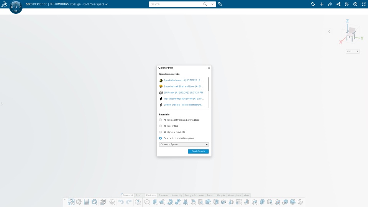This screenshot has width=368, height=207.
Task: Open notifications bell icon
Action: [313, 4]
